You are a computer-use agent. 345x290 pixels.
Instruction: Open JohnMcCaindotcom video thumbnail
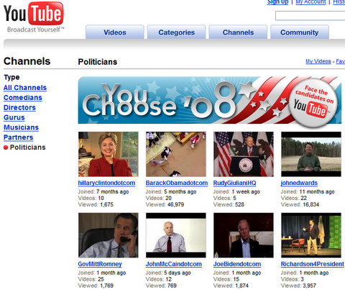[x=176, y=235]
